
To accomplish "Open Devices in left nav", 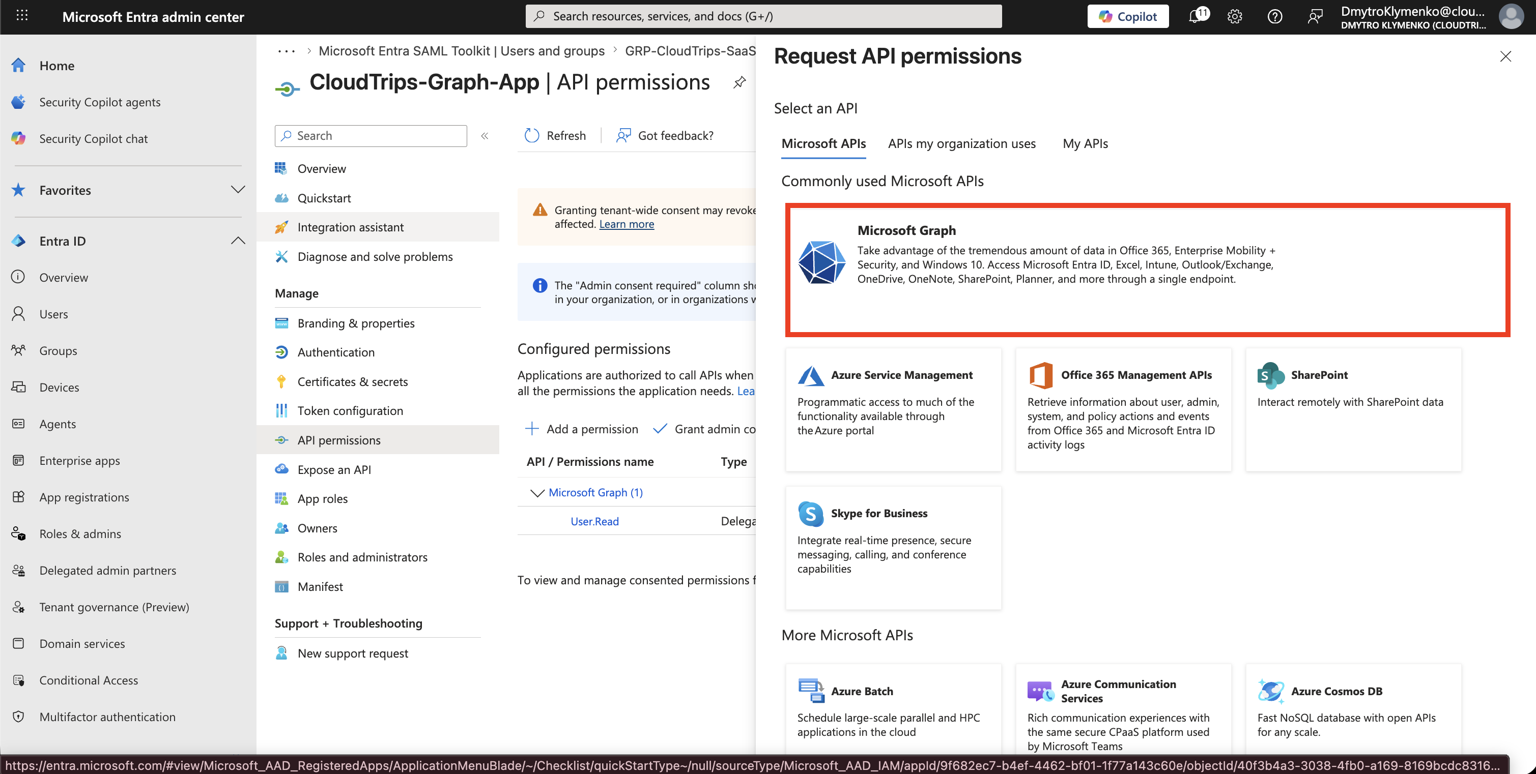I will 59,386.
